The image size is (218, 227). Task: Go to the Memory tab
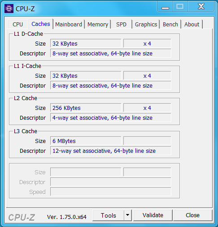tap(98, 24)
